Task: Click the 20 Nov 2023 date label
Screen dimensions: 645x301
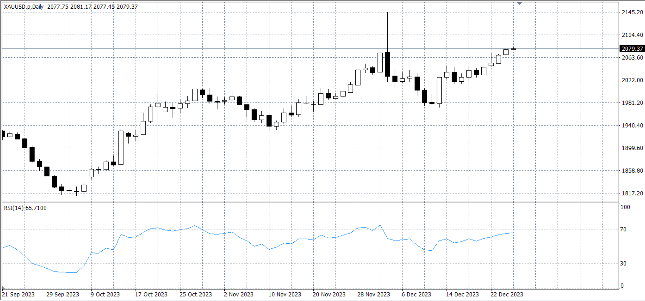Action: [329, 294]
